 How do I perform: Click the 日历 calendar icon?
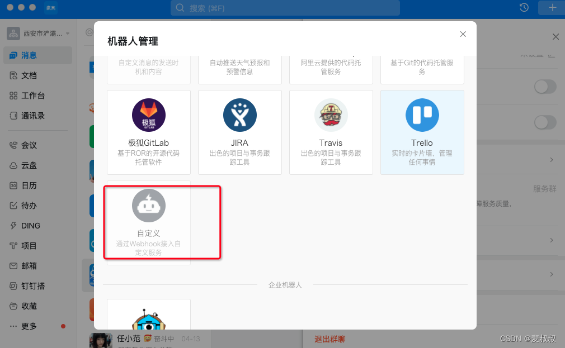(13, 185)
